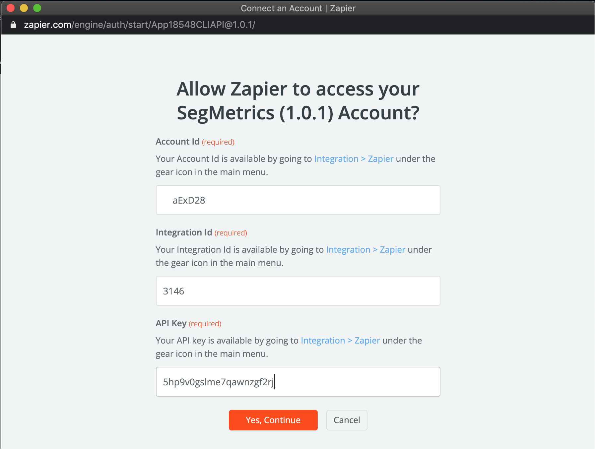595x449 pixels.
Task: Open Integration > Zapier link under API Key
Action: (x=340, y=341)
